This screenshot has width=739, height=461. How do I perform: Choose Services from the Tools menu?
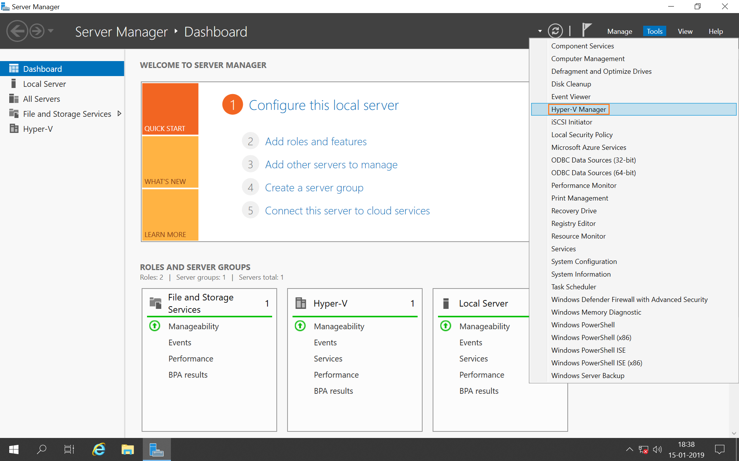[x=634, y=249]
